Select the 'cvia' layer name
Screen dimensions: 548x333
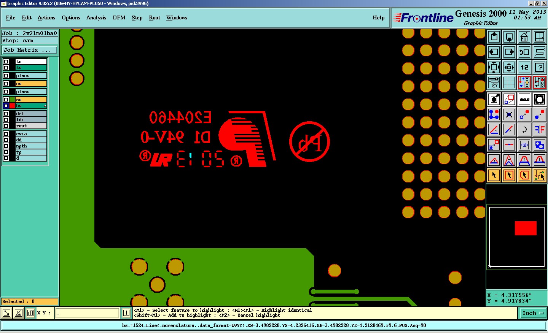(x=31, y=134)
